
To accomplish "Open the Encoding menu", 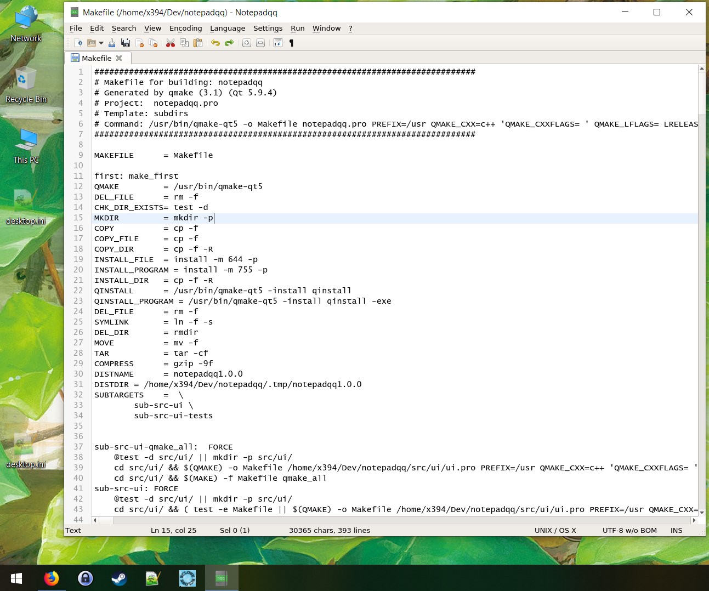I will (x=185, y=28).
